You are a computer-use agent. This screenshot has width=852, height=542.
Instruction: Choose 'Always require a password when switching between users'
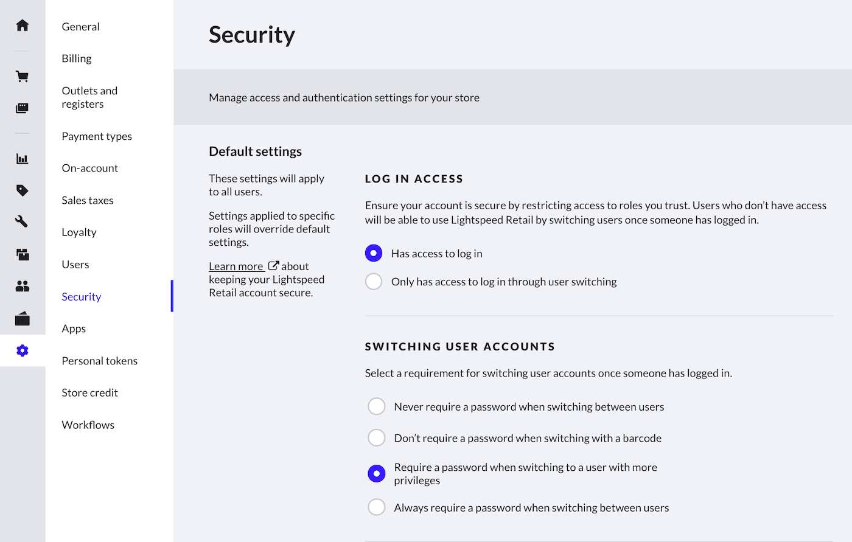(x=377, y=507)
